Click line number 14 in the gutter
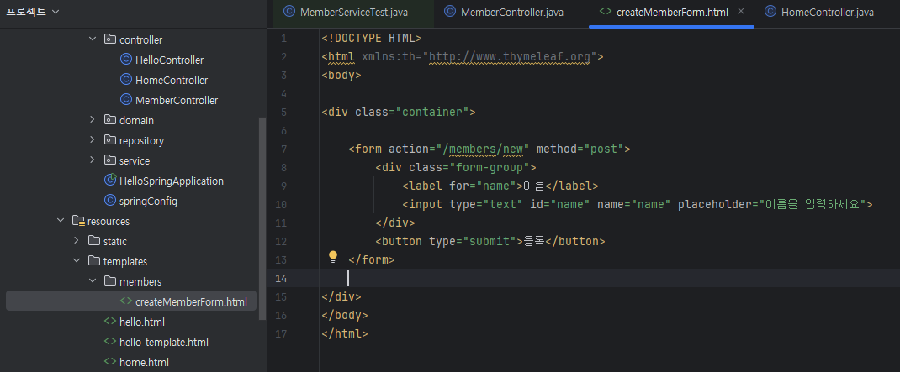This screenshot has height=372, width=900. [281, 279]
